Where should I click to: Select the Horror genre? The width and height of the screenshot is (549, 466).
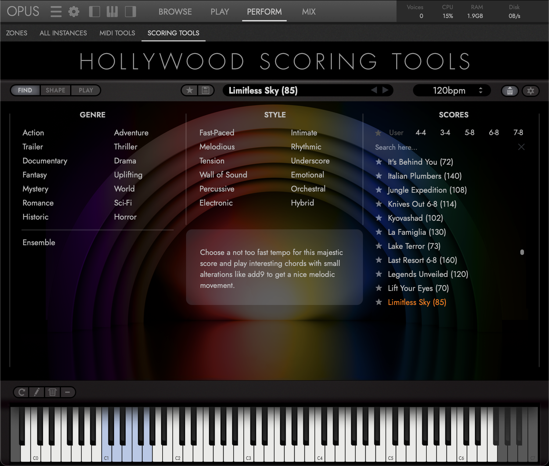pyautogui.click(x=125, y=217)
